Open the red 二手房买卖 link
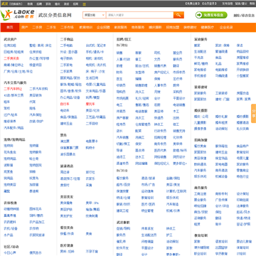Viewport: 256px width, 256px height. pos(11,58)
